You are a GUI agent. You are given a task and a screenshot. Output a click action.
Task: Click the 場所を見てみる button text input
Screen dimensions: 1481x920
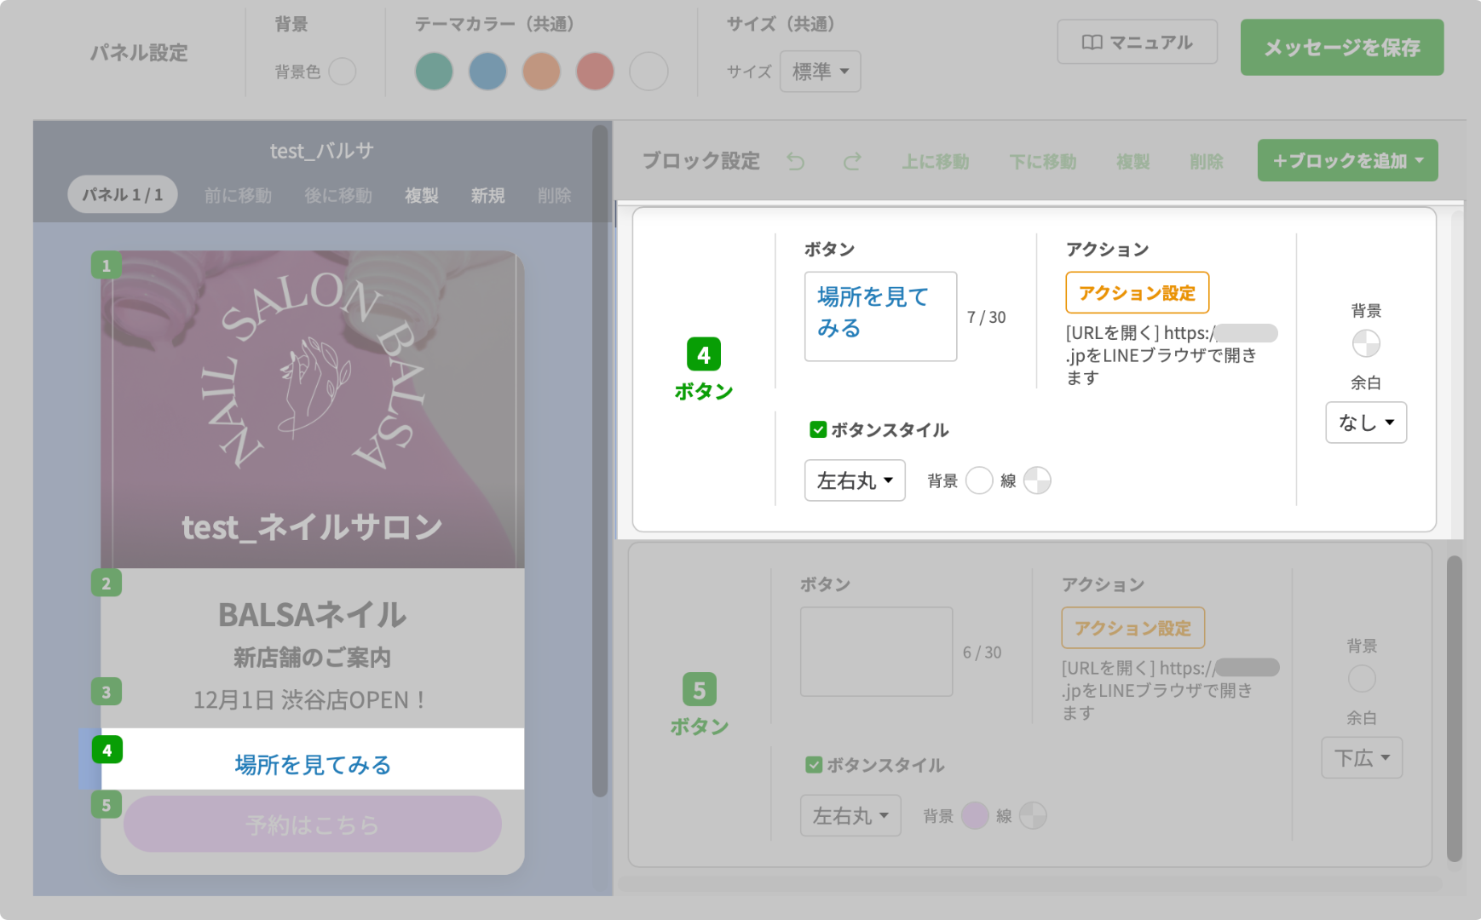880,315
